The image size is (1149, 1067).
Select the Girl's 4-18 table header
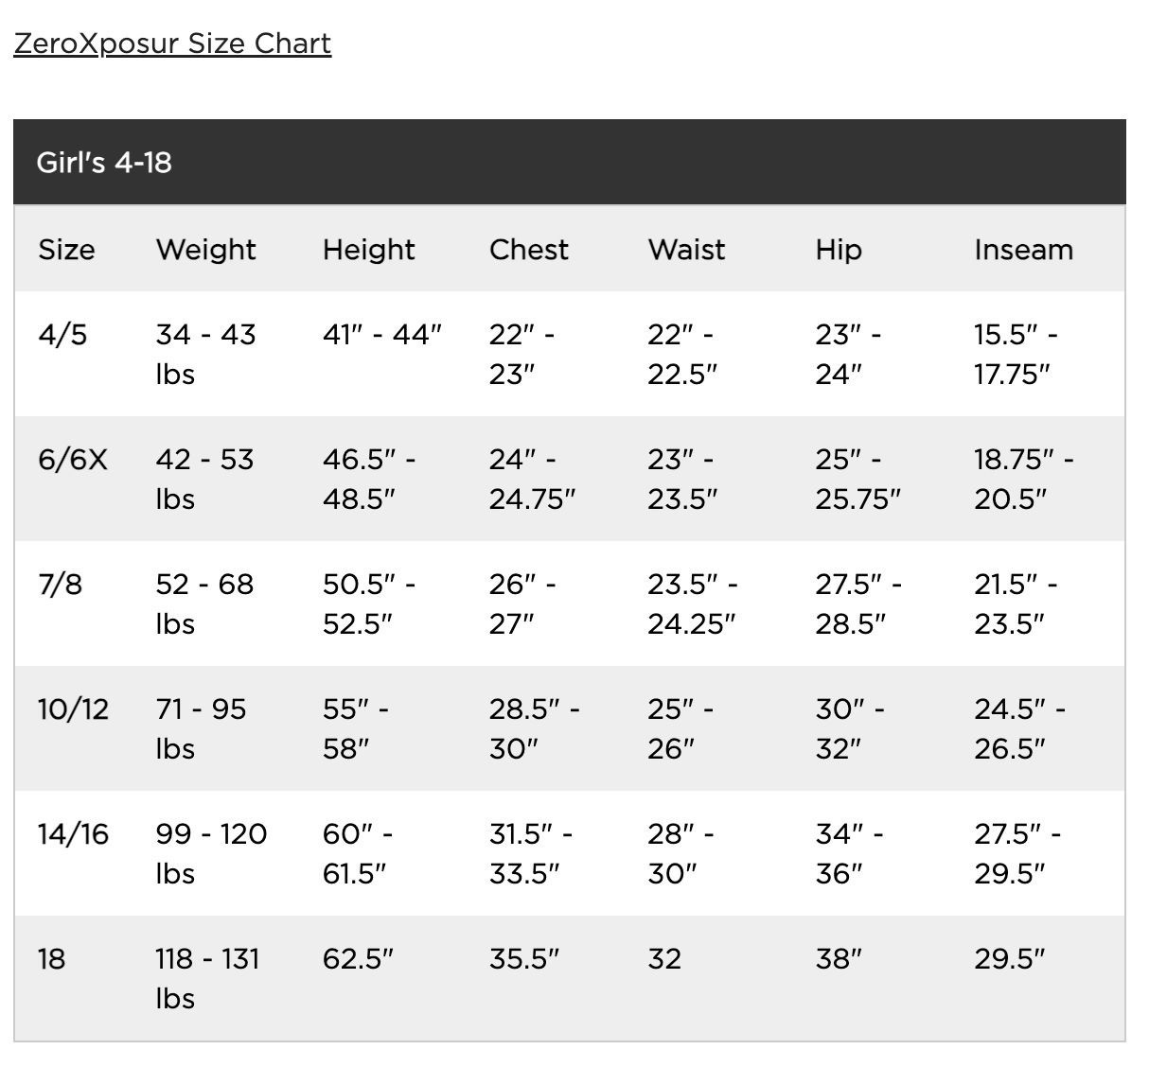(x=104, y=162)
